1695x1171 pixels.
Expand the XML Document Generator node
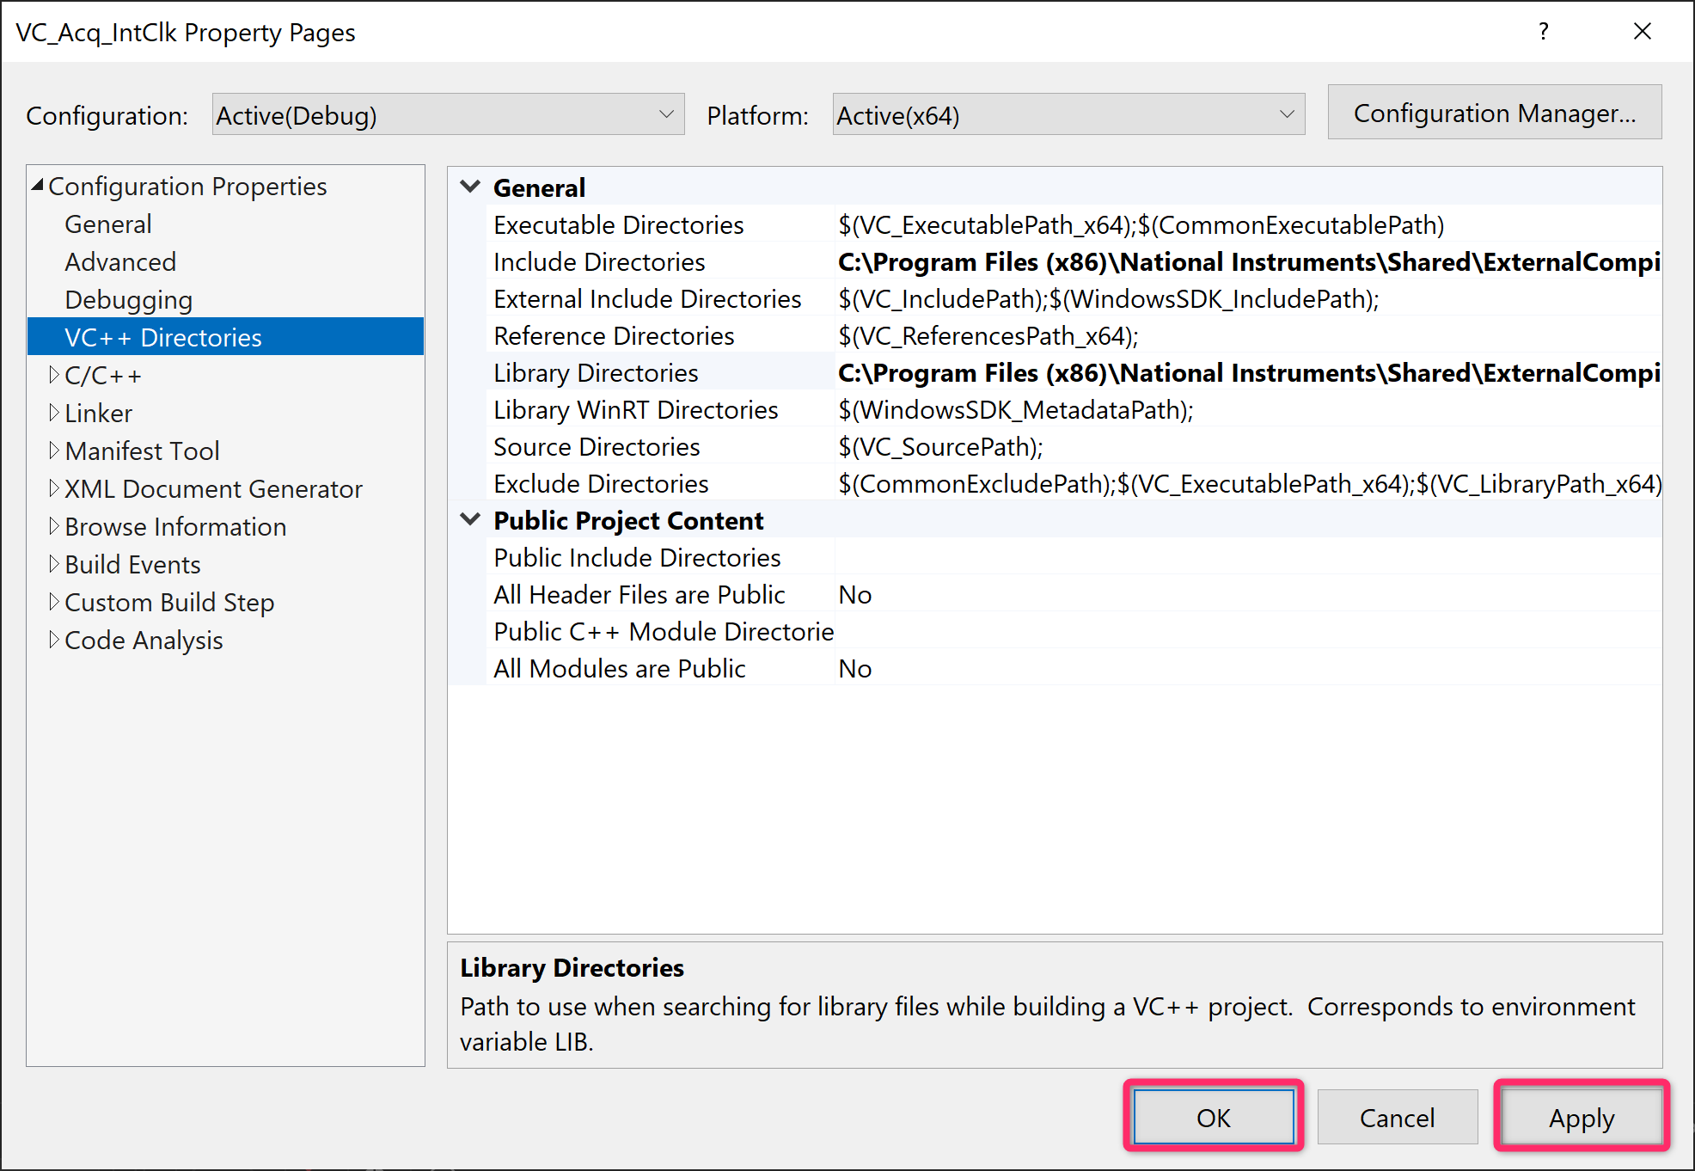pyautogui.click(x=54, y=488)
